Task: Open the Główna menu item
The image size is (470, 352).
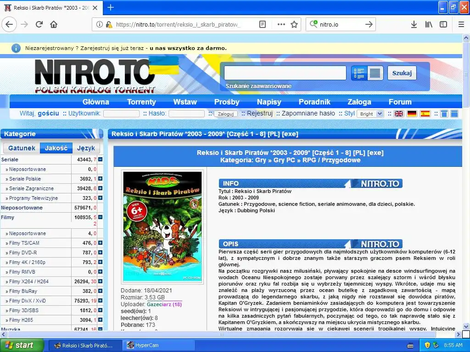Action: click(96, 102)
